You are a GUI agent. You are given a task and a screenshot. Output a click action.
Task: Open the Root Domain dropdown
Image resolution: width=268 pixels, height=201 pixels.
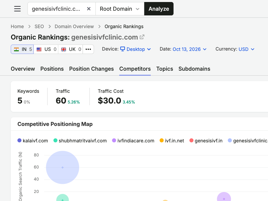point(120,9)
